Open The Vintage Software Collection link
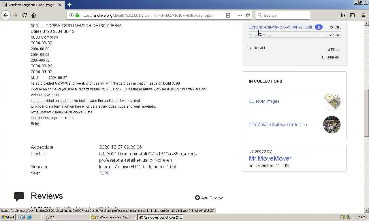The width and height of the screenshot is (369, 221). click(x=278, y=125)
